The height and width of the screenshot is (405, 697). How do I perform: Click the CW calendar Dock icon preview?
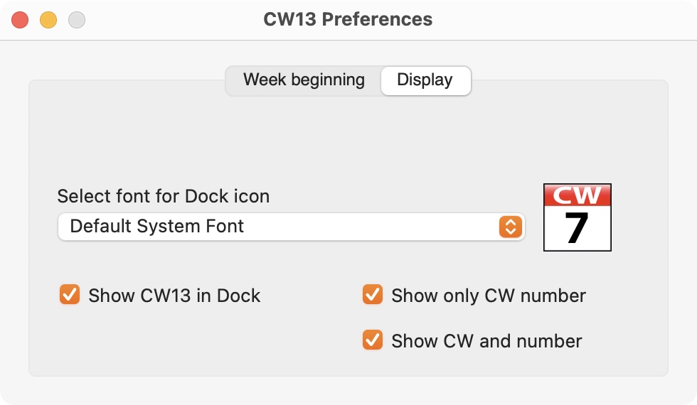click(x=578, y=217)
